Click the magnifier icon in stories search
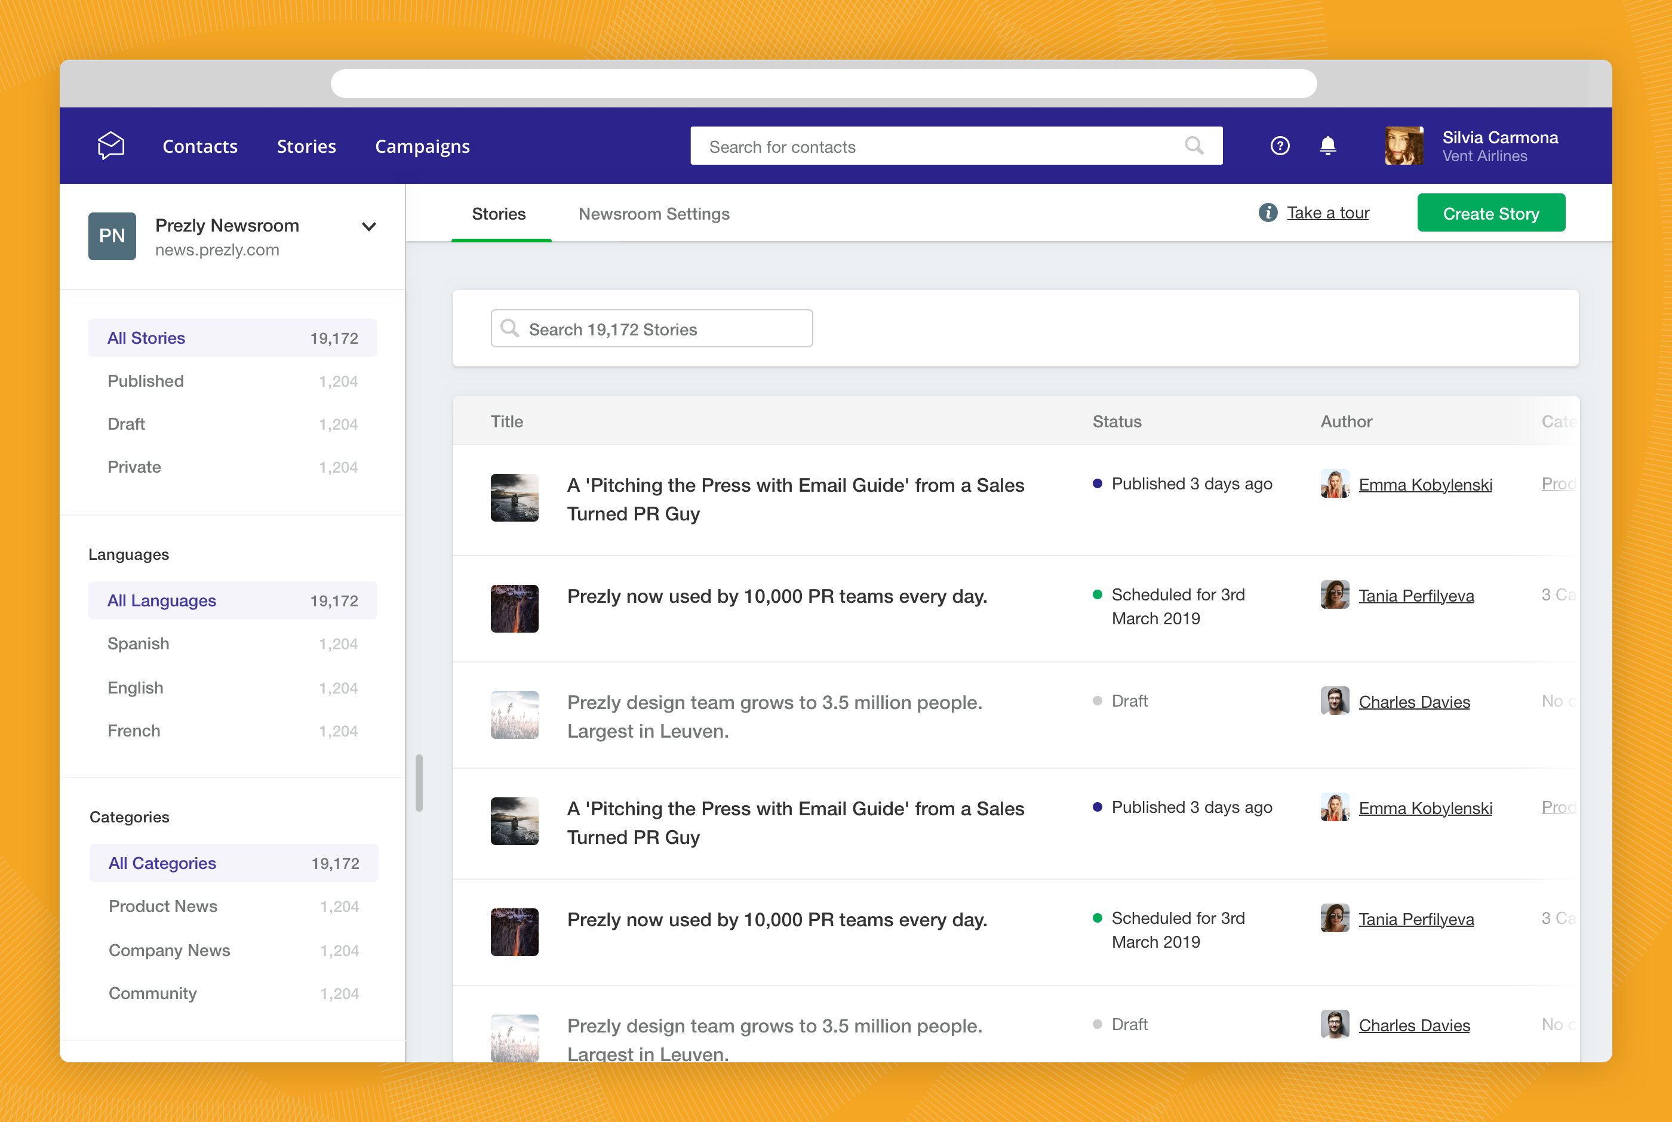The image size is (1672, 1122). pos(509,328)
